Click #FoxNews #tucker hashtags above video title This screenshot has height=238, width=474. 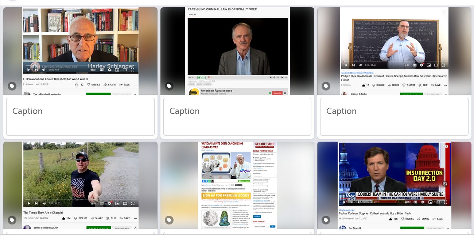tap(347, 210)
